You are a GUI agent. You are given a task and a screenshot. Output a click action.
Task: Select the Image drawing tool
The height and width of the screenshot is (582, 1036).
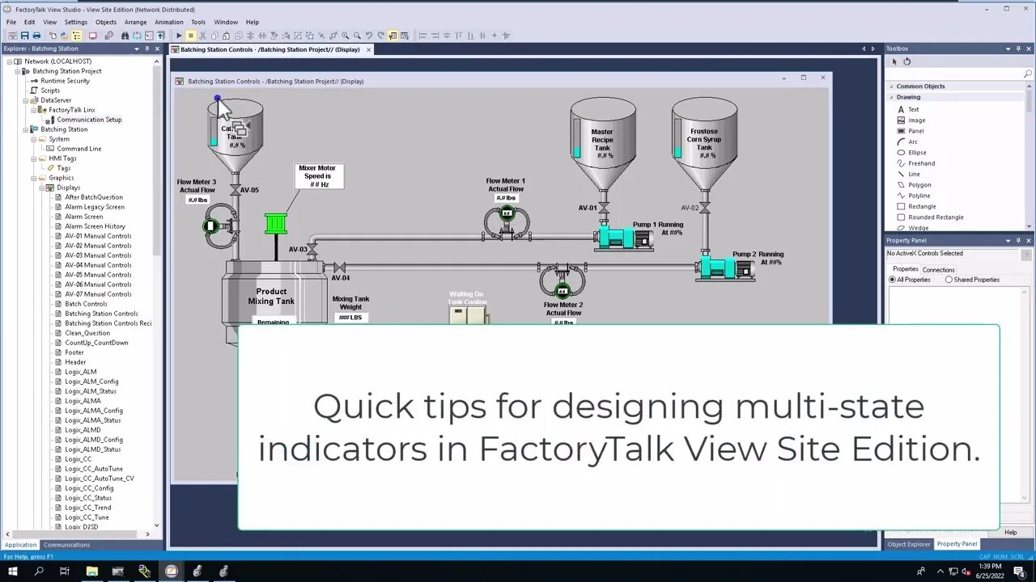click(911, 120)
